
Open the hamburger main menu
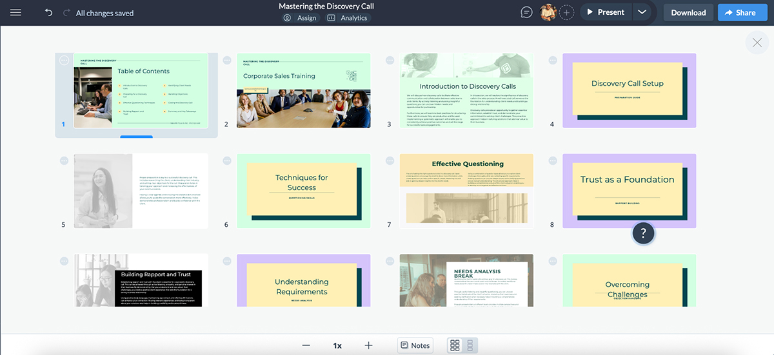tap(15, 13)
